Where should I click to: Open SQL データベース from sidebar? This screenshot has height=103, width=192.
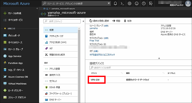click(x=14, y=70)
